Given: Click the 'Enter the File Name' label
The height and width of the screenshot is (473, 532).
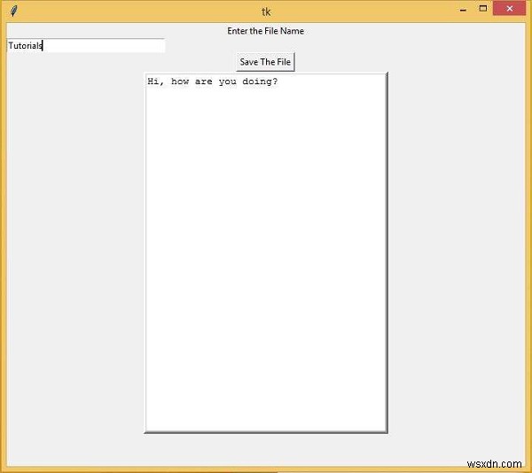Looking at the screenshot, I should 265,31.
